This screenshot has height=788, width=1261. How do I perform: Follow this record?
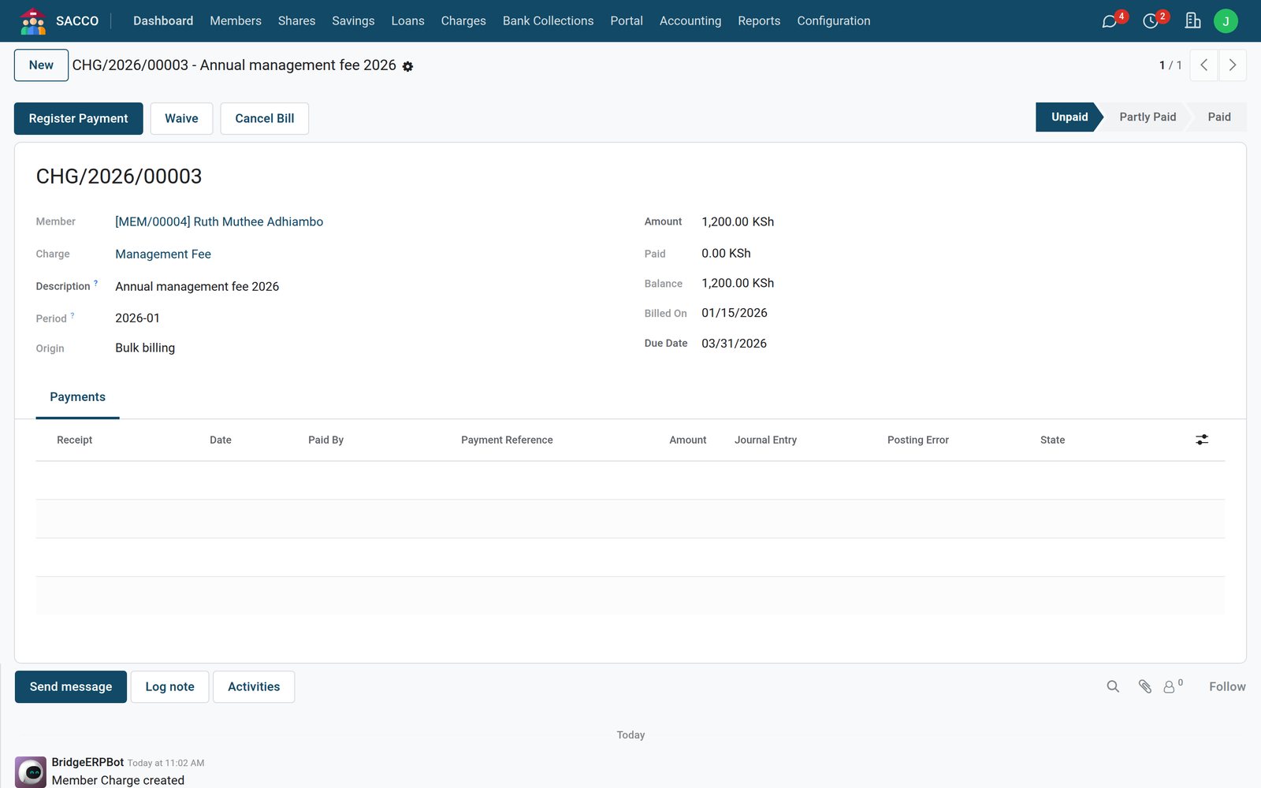(x=1227, y=687)
